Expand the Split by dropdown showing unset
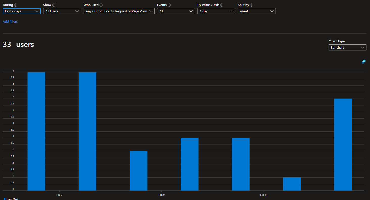The image size is (370, 200). coord(257,11)
